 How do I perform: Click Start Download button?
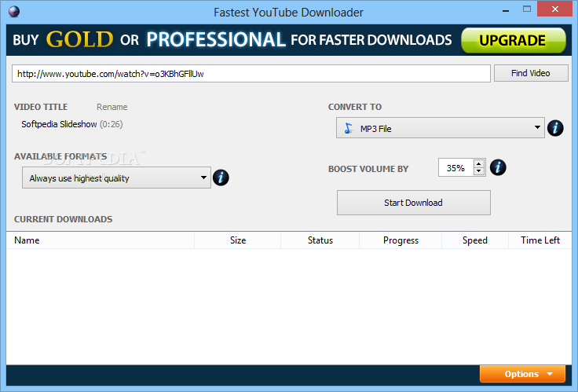point(414,203)
